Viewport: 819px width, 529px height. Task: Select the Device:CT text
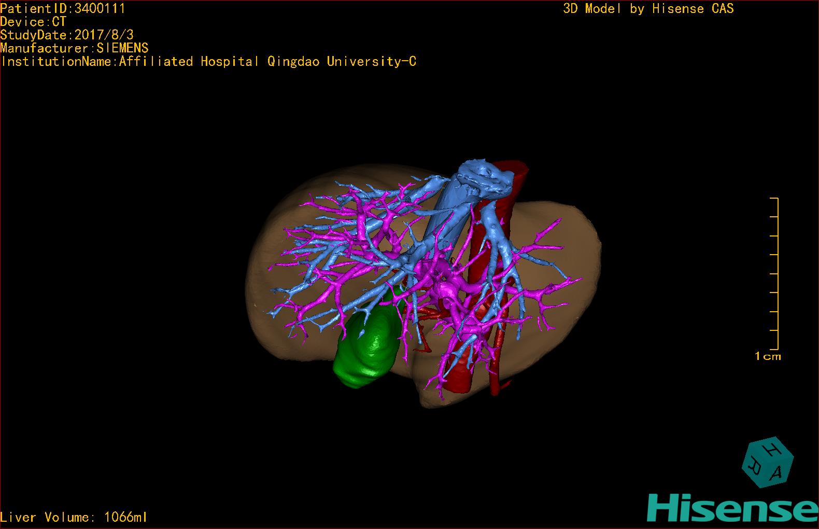(33, 22)
